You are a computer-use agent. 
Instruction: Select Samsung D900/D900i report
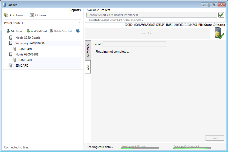click(x=30, y=43)
